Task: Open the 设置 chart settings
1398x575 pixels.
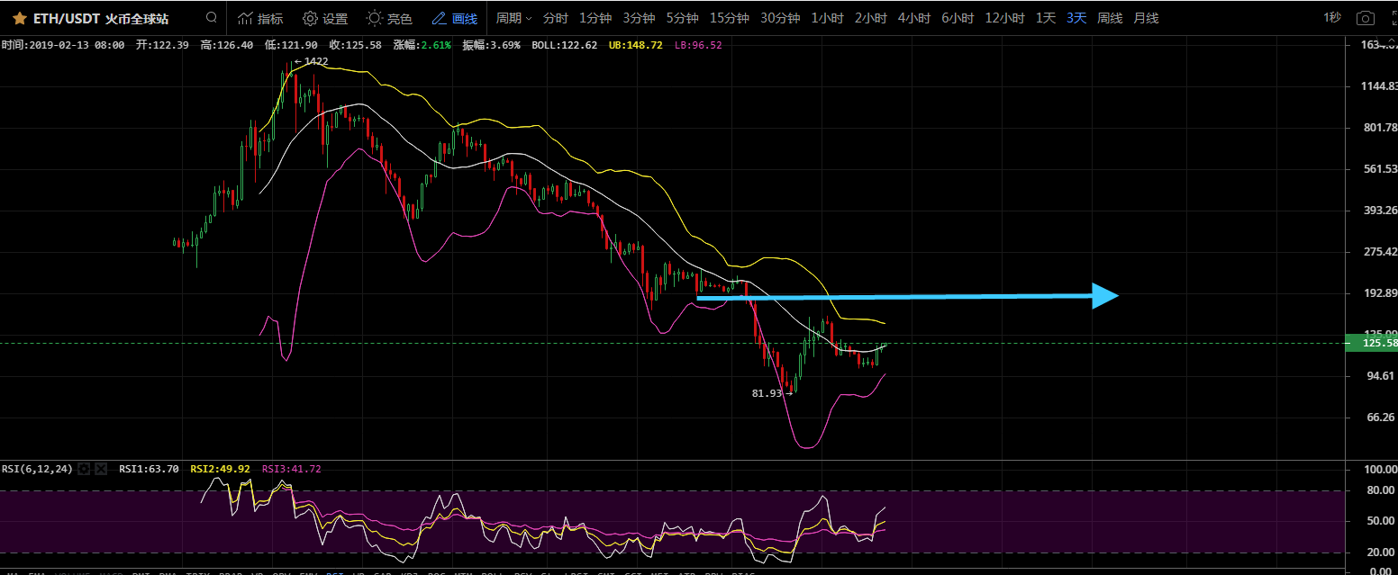Action: pyautogui.click(x=325, y=18)
